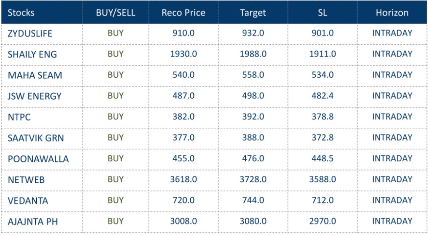Select the 1988.0 target for SHAILY ENG
This screenshot has width=428, height=235.
click(253, 54)
